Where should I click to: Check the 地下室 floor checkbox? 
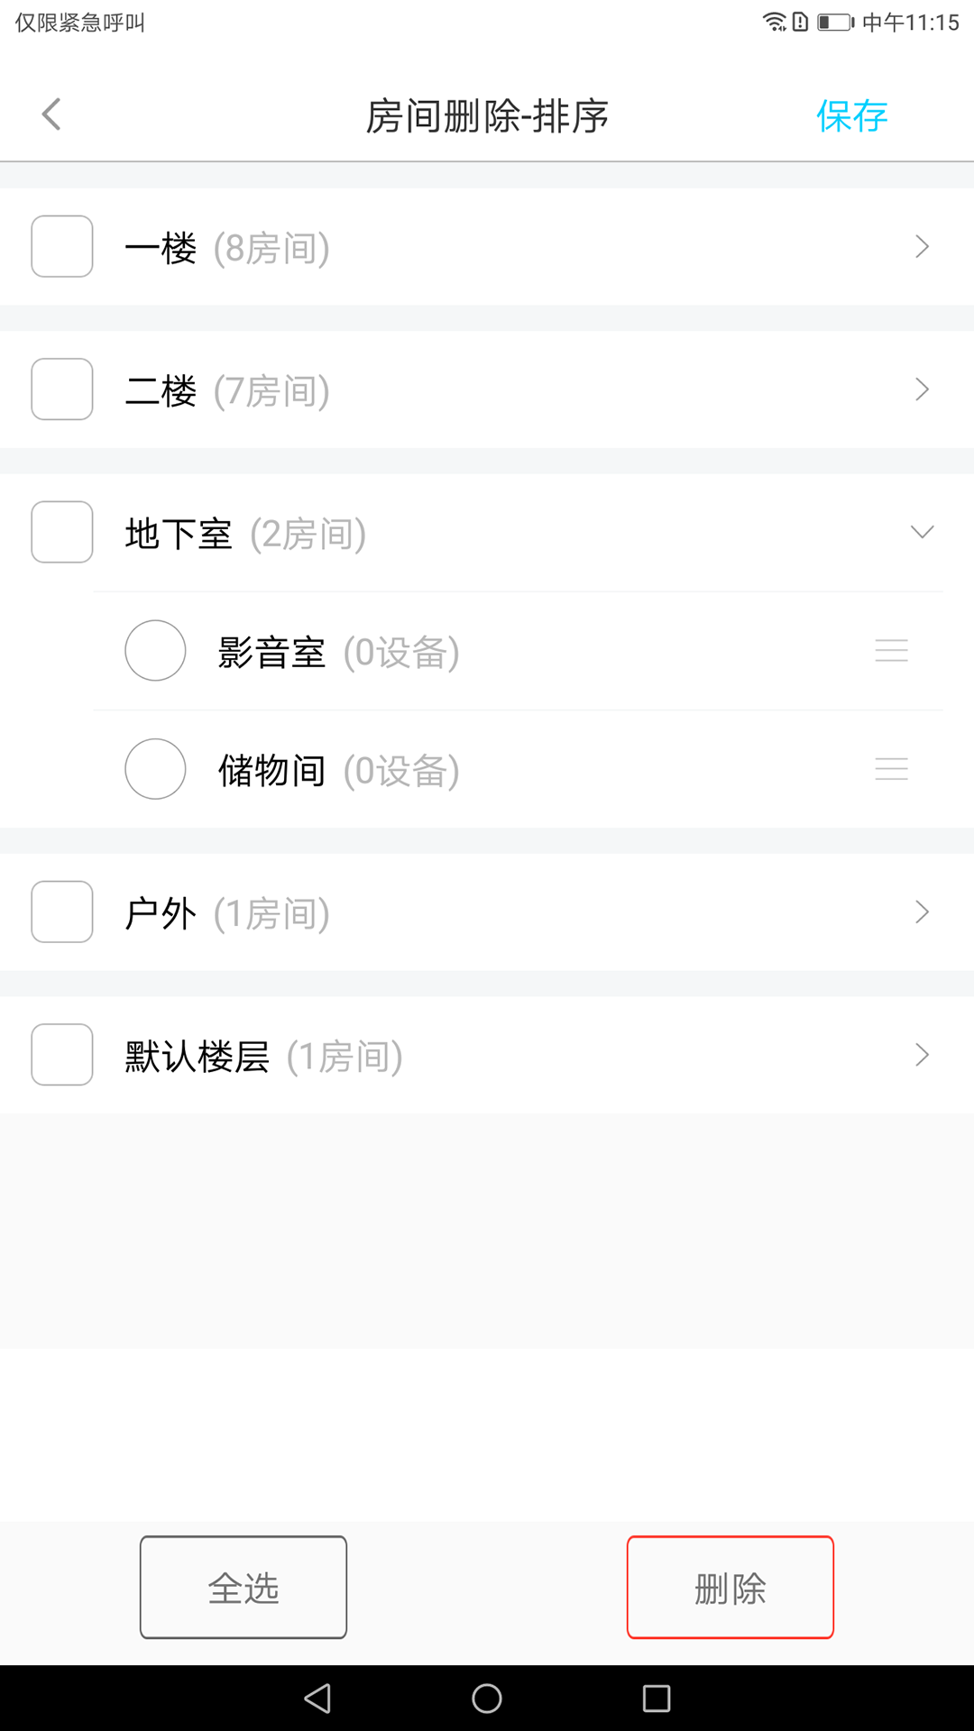coord(62,532)
